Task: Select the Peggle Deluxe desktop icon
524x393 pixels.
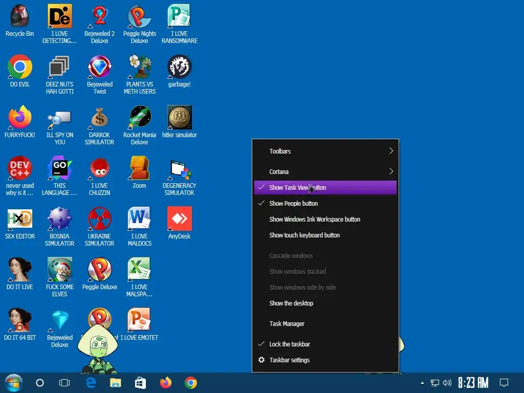Action: coord(100,269)
